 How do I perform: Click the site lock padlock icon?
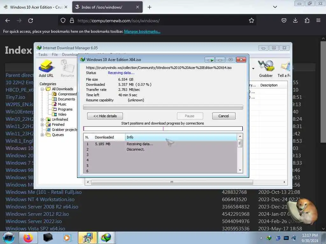[x=72, y=21]
